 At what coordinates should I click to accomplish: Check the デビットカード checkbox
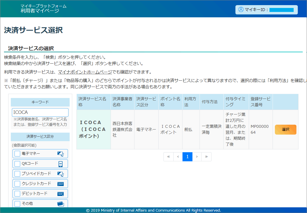click(x=17, y=194)
